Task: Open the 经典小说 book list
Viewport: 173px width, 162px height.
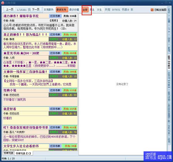Action: pos(55,90)
